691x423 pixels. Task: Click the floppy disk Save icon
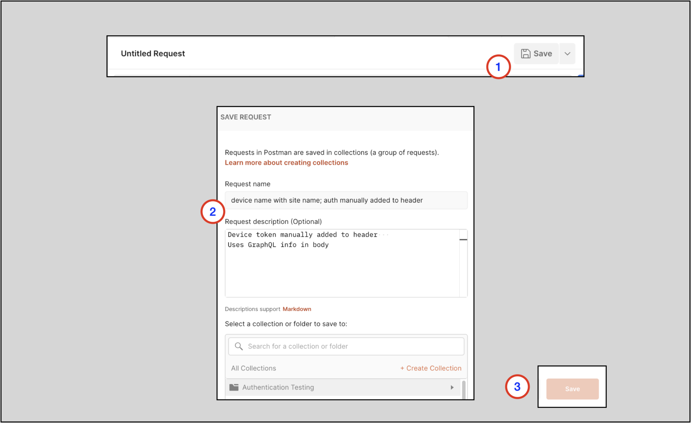coord(527,53)
